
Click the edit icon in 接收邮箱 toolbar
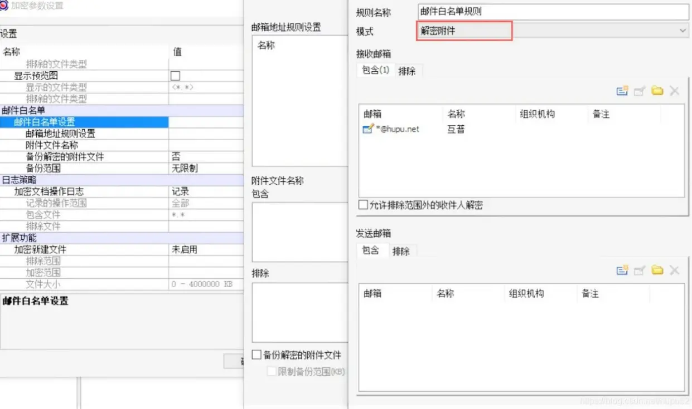coord(640,91)
